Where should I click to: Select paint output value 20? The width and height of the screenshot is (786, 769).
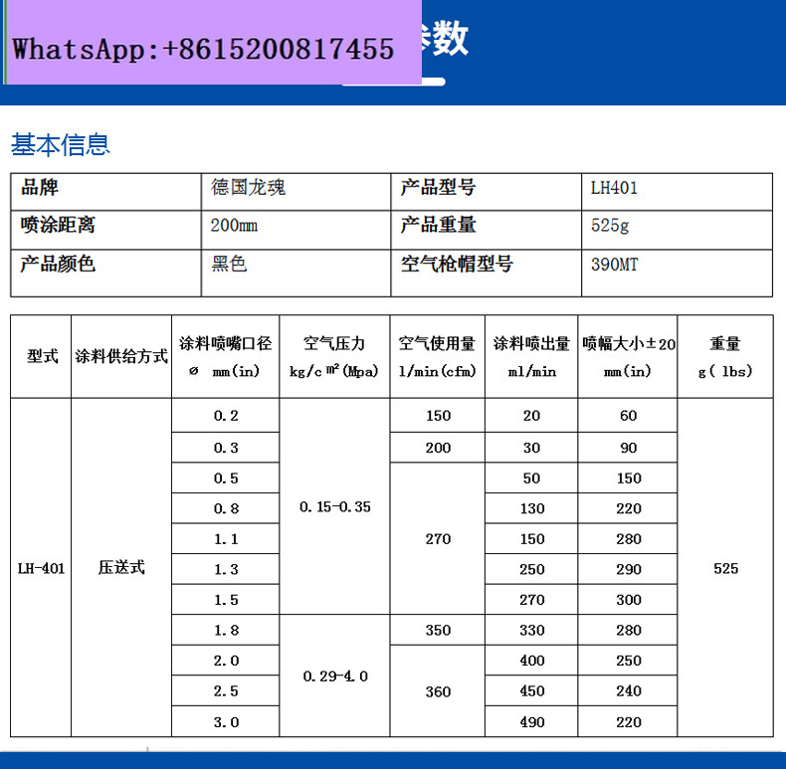[x=531, y=416]
